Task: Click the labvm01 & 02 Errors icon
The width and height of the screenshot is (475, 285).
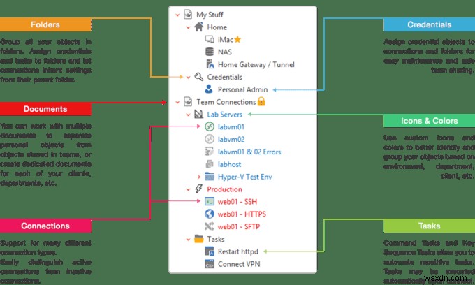Action: tap(210, 152)
